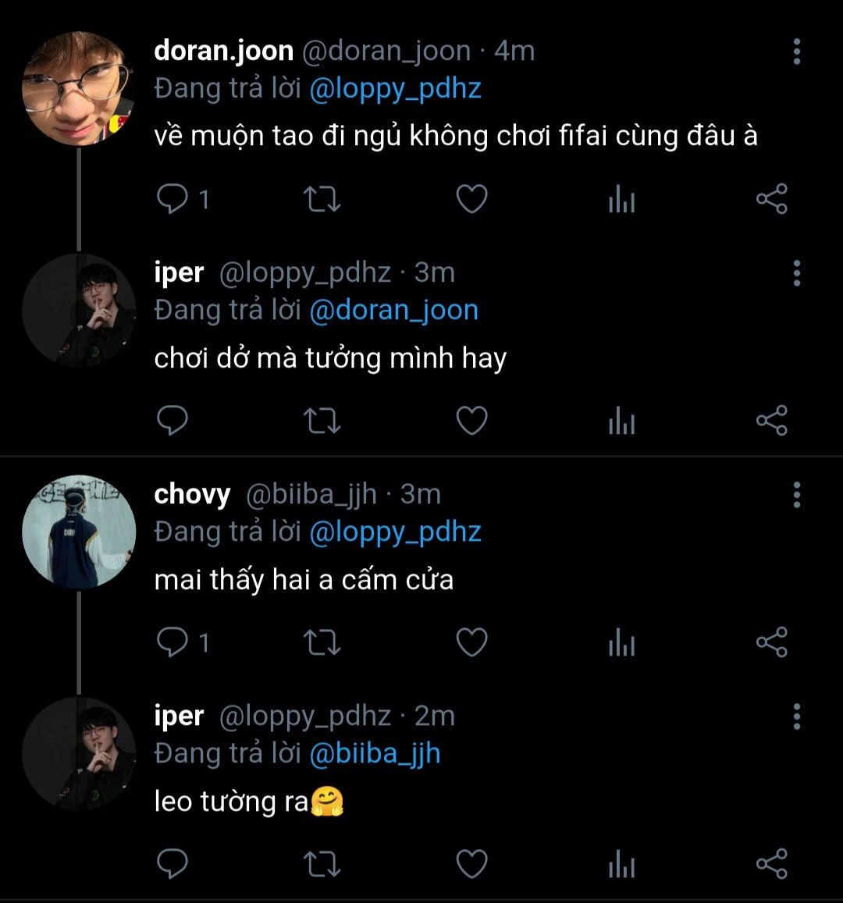
Task: Open the @biiba_jjh mention link
Action: coord(375,754)
